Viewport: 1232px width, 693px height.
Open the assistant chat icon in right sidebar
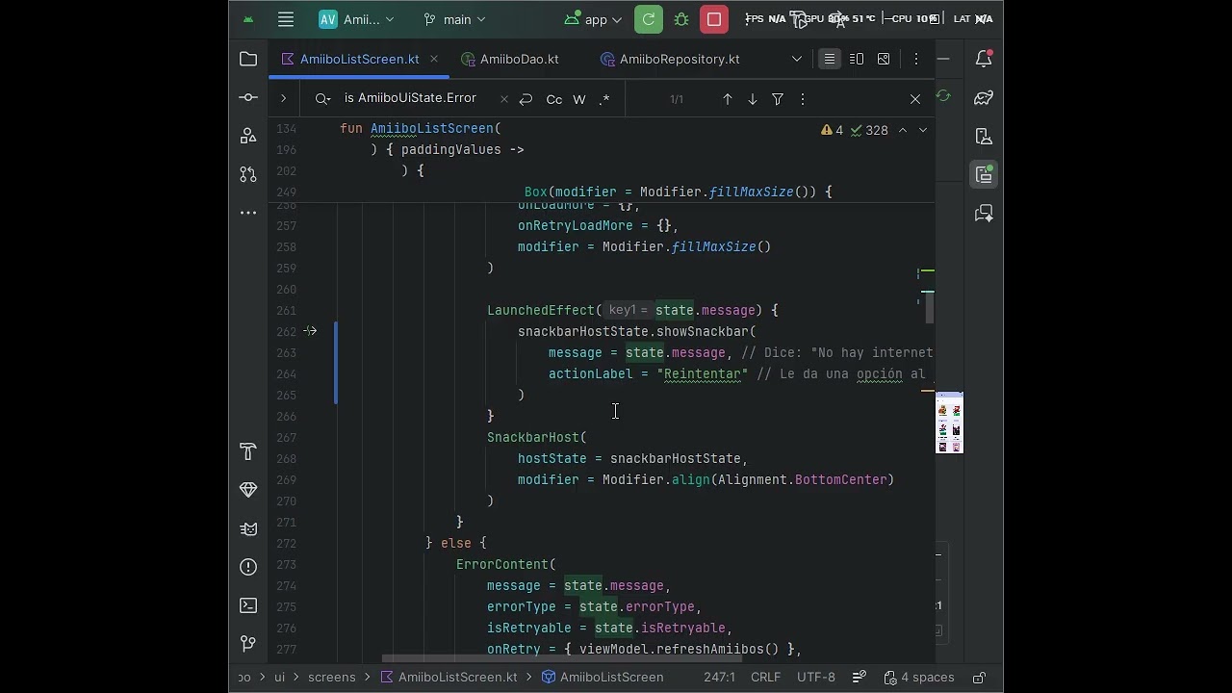[984, 213]
